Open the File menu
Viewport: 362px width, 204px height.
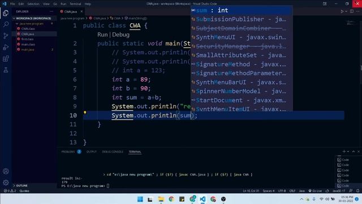pyautogui.click(x=12, y=4)
